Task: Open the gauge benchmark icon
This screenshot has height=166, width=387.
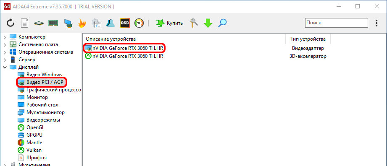Action: click(139, 23)
